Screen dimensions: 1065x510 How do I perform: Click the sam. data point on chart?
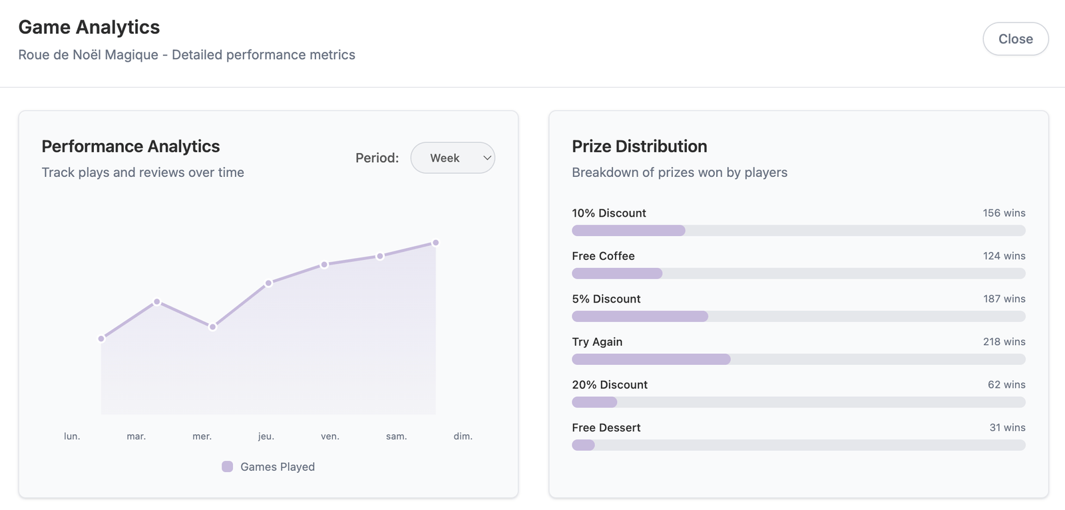coord(380,256)
